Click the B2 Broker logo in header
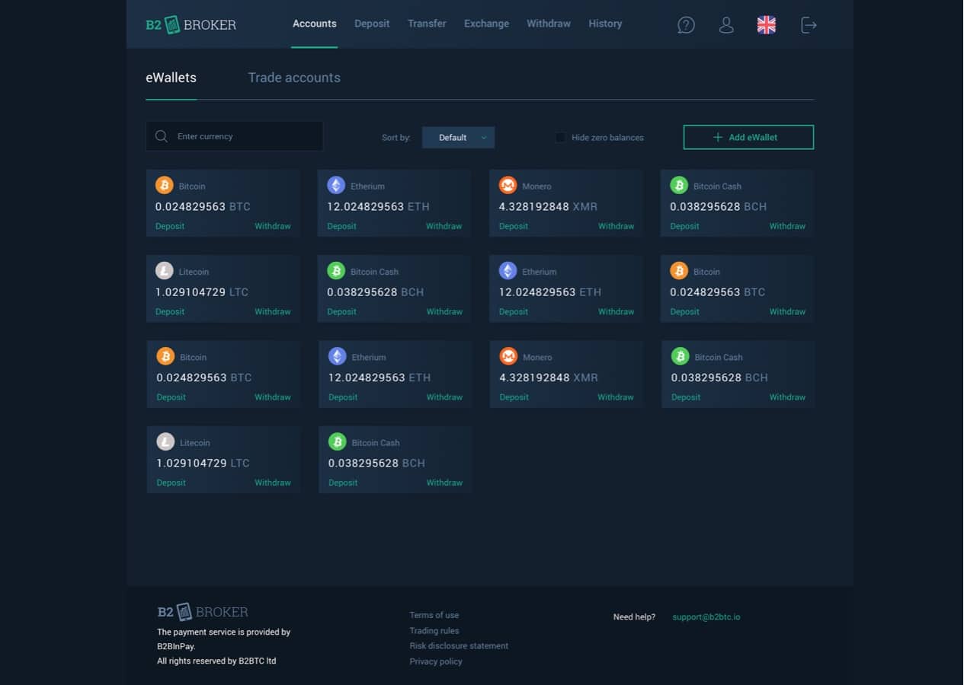964x685 pixels. [191, 24]
